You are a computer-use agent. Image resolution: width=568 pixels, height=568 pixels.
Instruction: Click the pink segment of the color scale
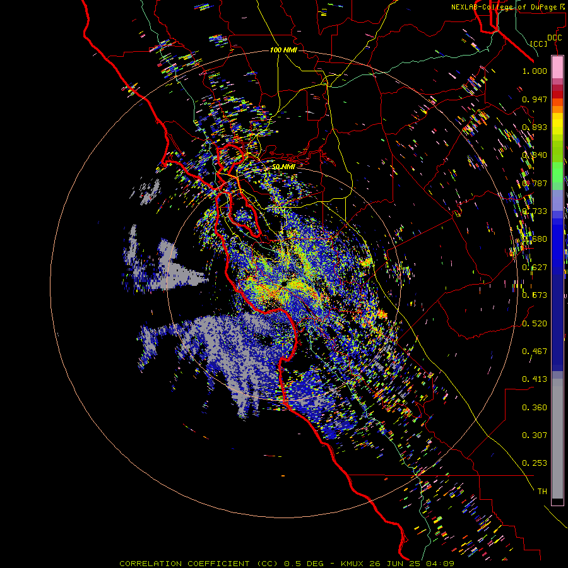[x=557, y=68]
